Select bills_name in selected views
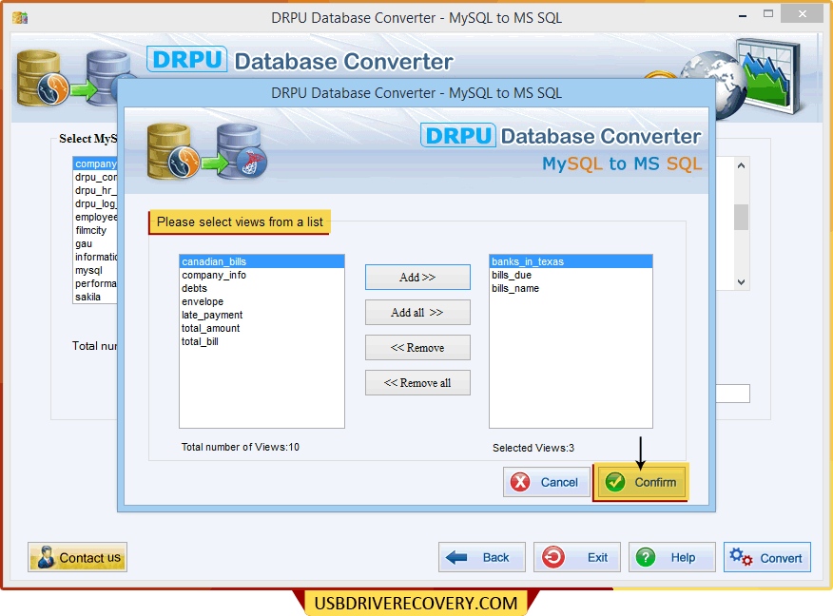The image size is (833, 616). pyautogui.click(x=571, y=288)
